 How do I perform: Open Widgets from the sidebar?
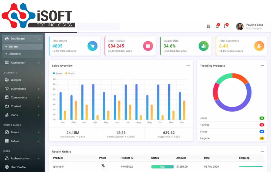(x=16, y=80)
